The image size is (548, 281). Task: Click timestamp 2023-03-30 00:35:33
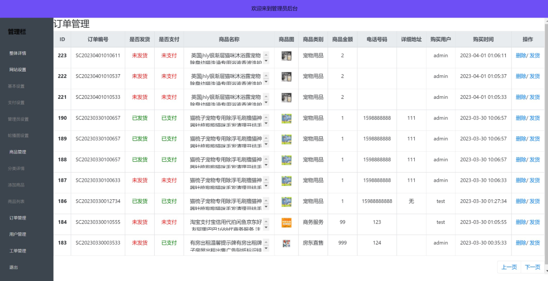point(483,243)
